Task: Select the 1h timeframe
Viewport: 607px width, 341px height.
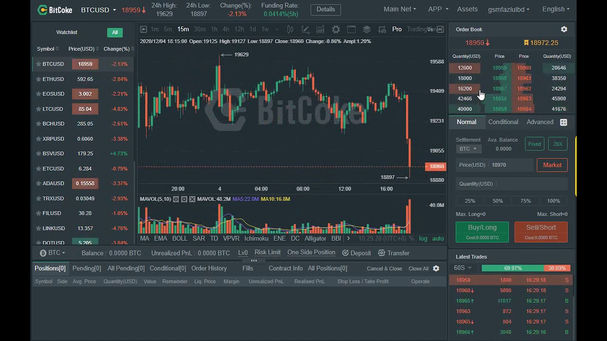Action: point(214,29)
